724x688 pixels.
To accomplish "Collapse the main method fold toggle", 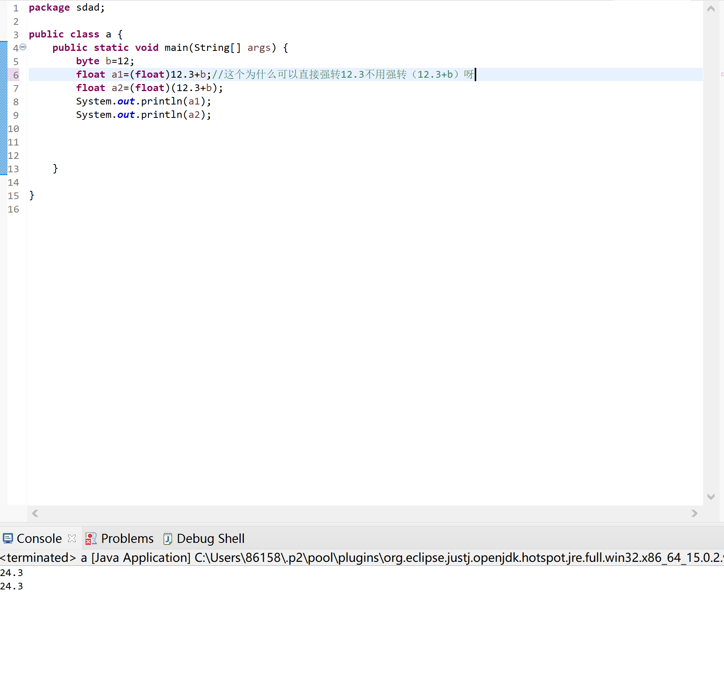I will [x=23, y=47].
